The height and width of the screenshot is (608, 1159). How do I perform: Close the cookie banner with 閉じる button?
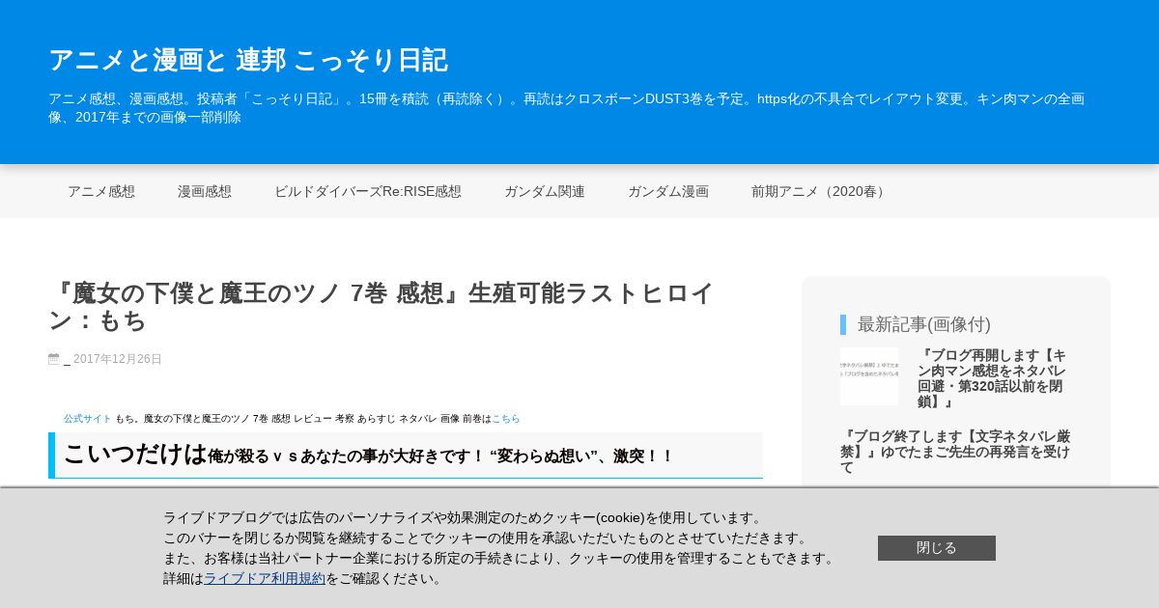pos(937,548)
